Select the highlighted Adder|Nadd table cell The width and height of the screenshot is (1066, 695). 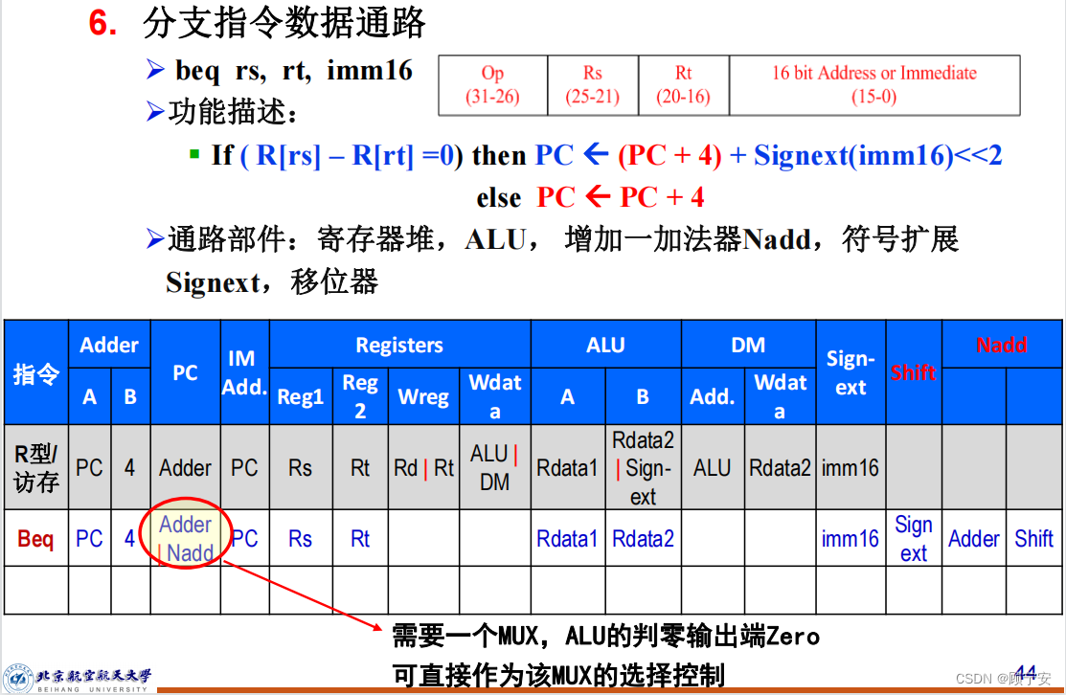(x=185, y=537)
